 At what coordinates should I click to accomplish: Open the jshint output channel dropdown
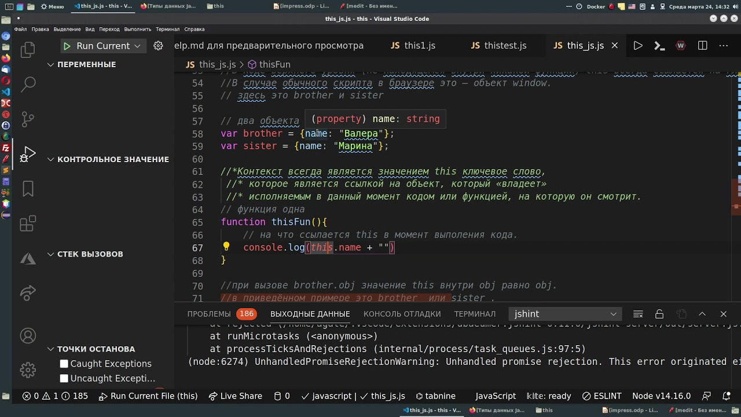coord(564,314)
